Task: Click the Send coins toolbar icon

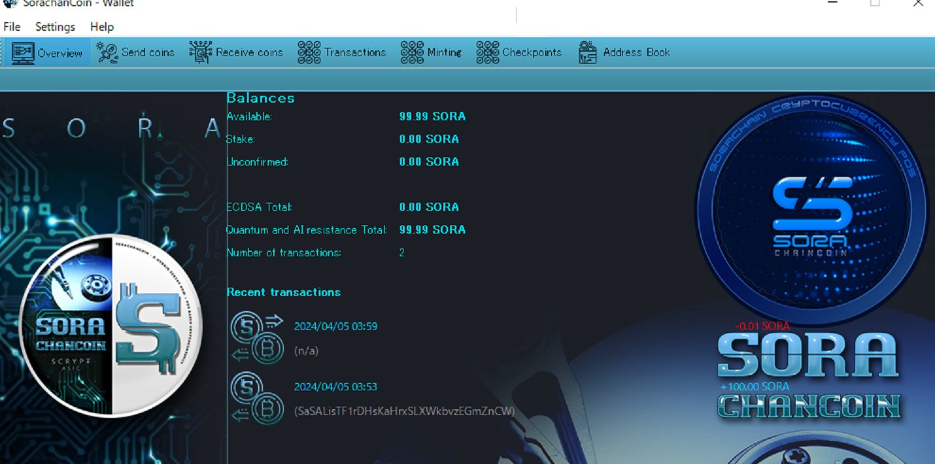Action: tap(107, 52)
